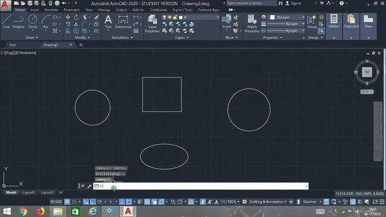Image resolution: width=386 pixels, height=217 pixels.
Task: Click Sign In link
Action: [x=296, y=4]
